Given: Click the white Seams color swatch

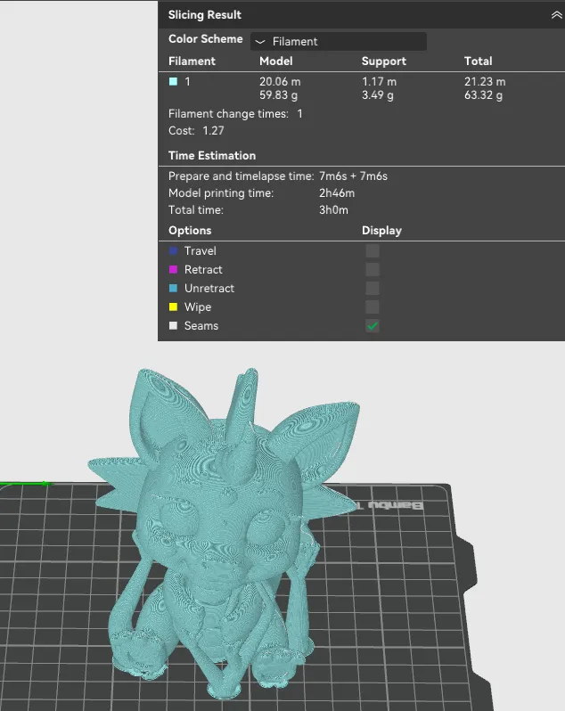Looking at the screenshot, I should tap(173, 325).
